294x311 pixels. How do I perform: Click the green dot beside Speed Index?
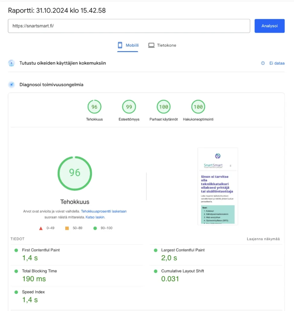16,292
